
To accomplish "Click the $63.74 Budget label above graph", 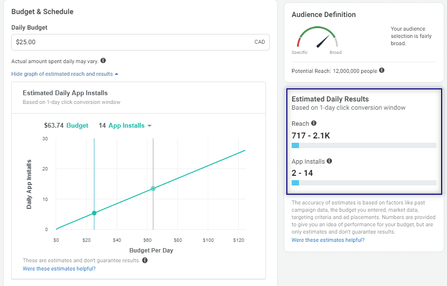I will pyautogui.click(x=66, y=126).
